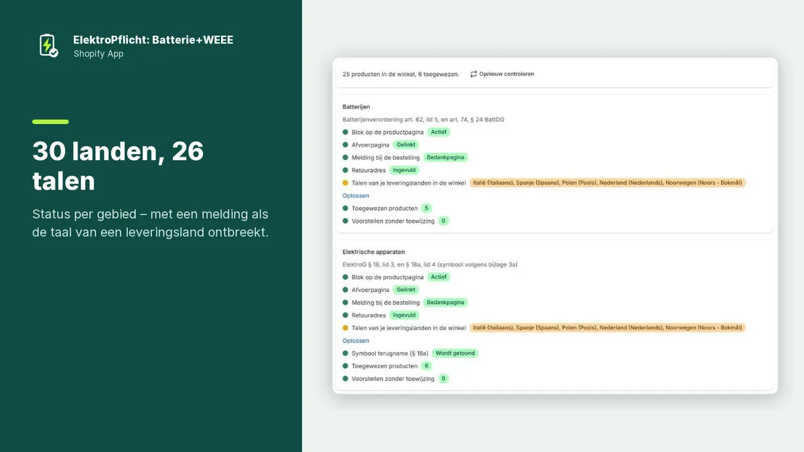
Task: Click the Gelinkt badge in Batterijen section
Action: coord(406,145)
